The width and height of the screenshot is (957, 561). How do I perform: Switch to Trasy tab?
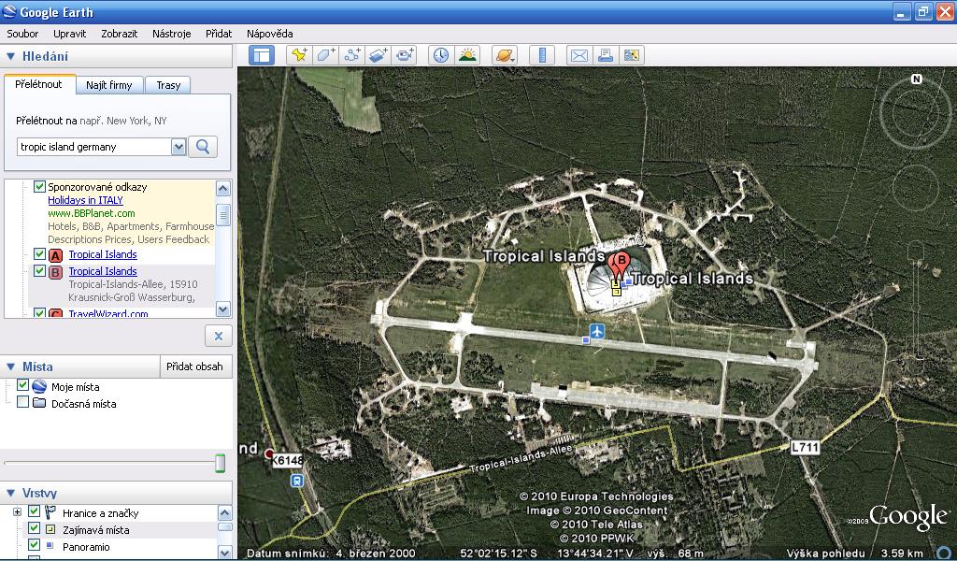coord(168,85)
